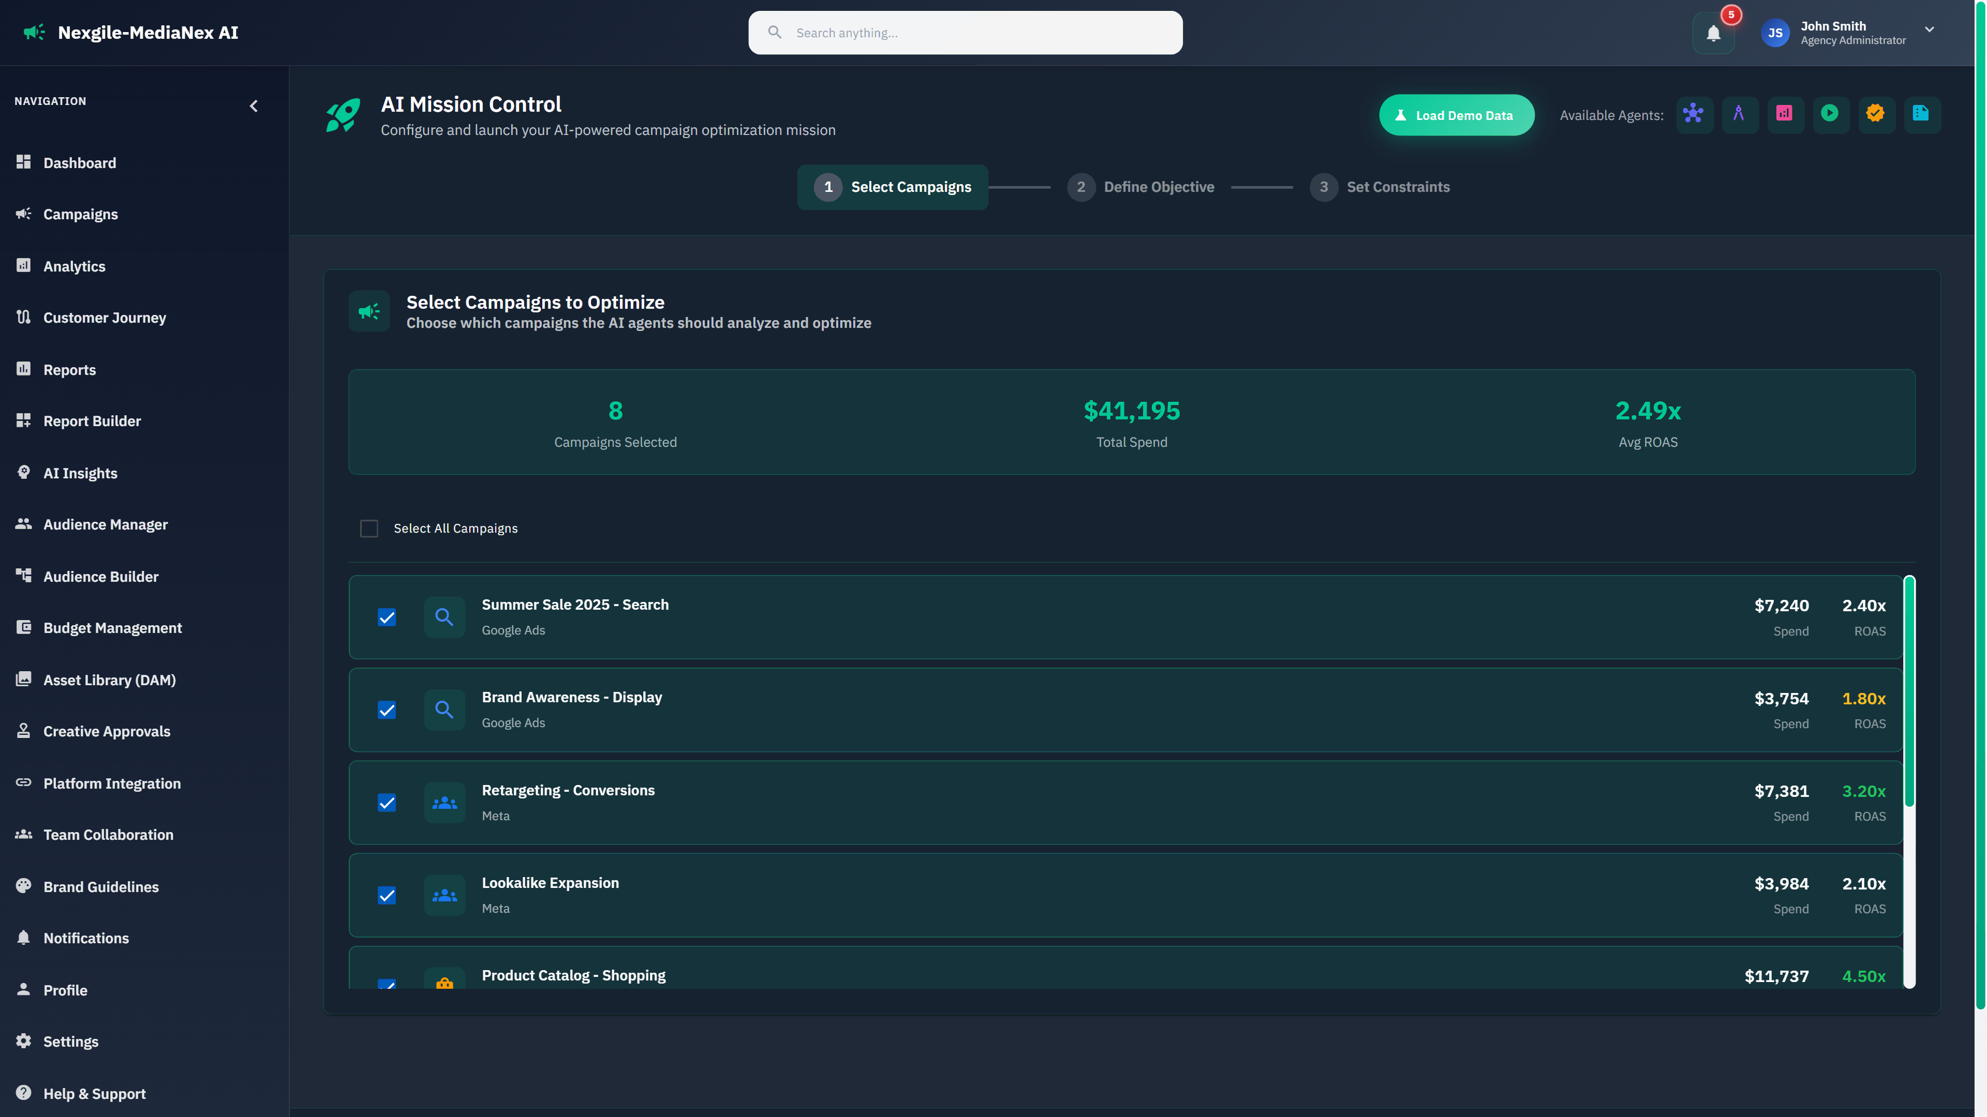The image size is (1987, 1117).
Task: Select the purple network hub agent icon
Action: coord(1695,114)
